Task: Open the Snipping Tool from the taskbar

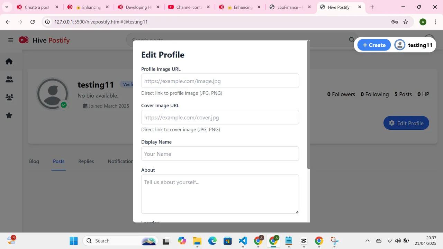Action: [334, 241]
